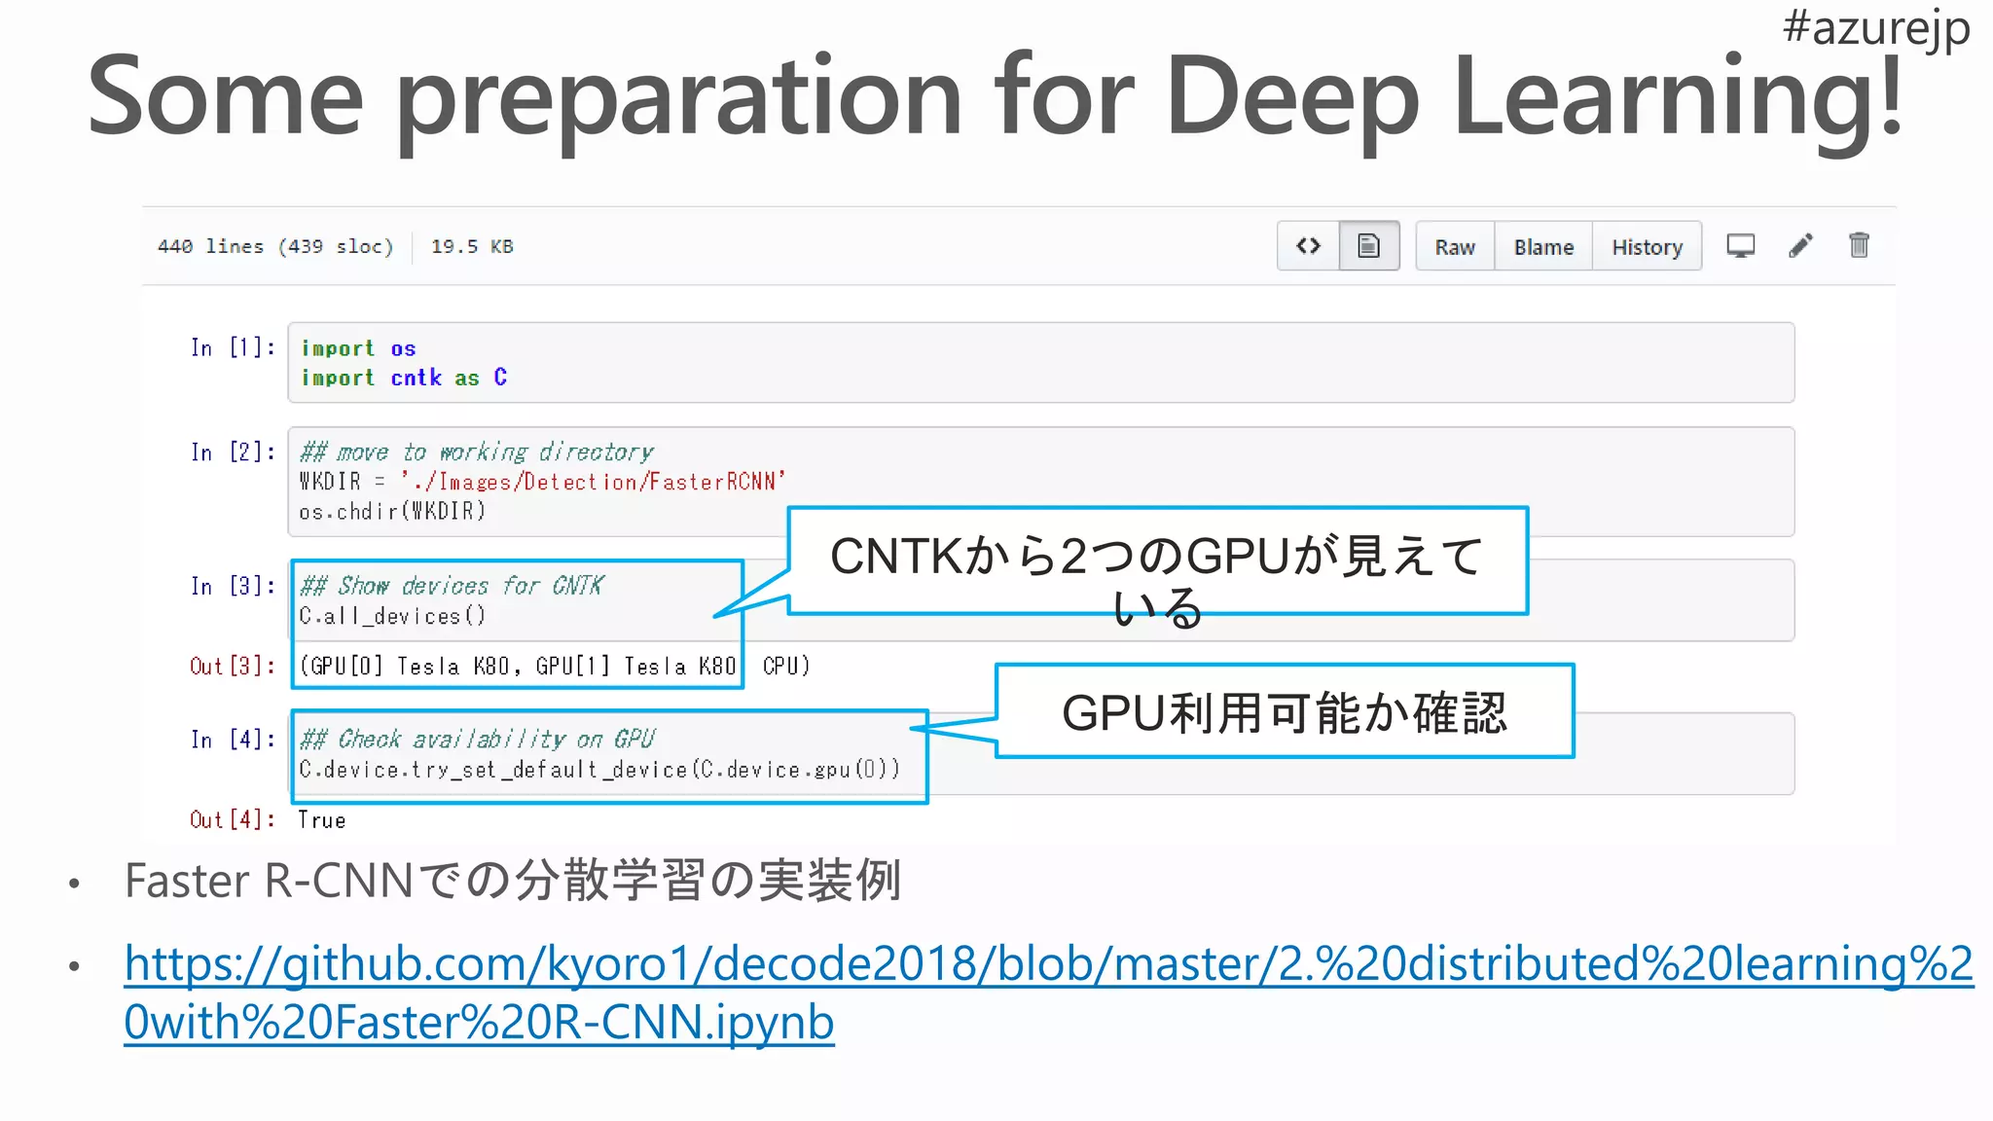The width and height of the screenshot is (1993, 1121).
Task: Select the Out[4] True output
Action: coord(321,820)
